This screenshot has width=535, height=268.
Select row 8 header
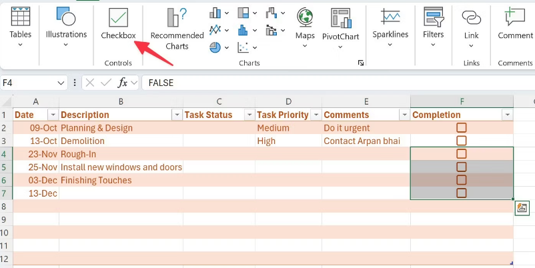pyautogui.click(x=6, y=206)
